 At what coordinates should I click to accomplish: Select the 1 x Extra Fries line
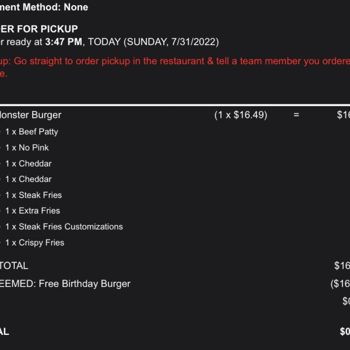click(x=33, y=211)
